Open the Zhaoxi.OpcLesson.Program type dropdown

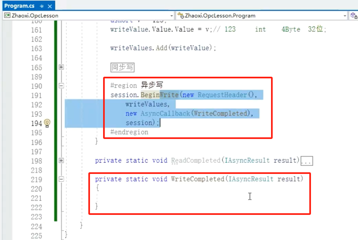pos(345,16)
